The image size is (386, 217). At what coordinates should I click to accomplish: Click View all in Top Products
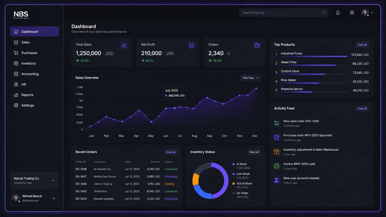click(x=362, y=45)
